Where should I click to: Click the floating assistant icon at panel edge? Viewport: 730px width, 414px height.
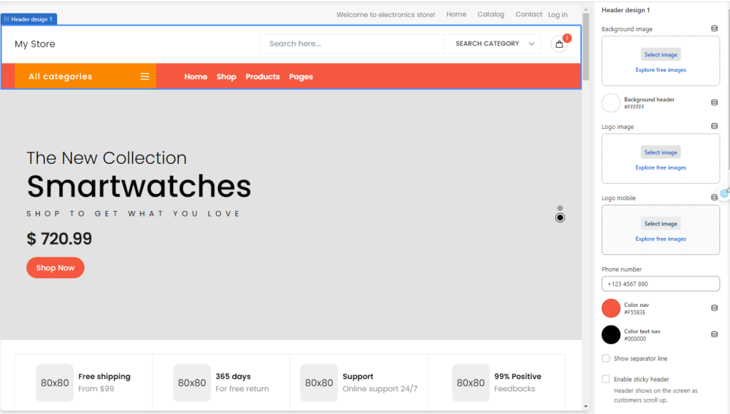(x=724, y=194)
